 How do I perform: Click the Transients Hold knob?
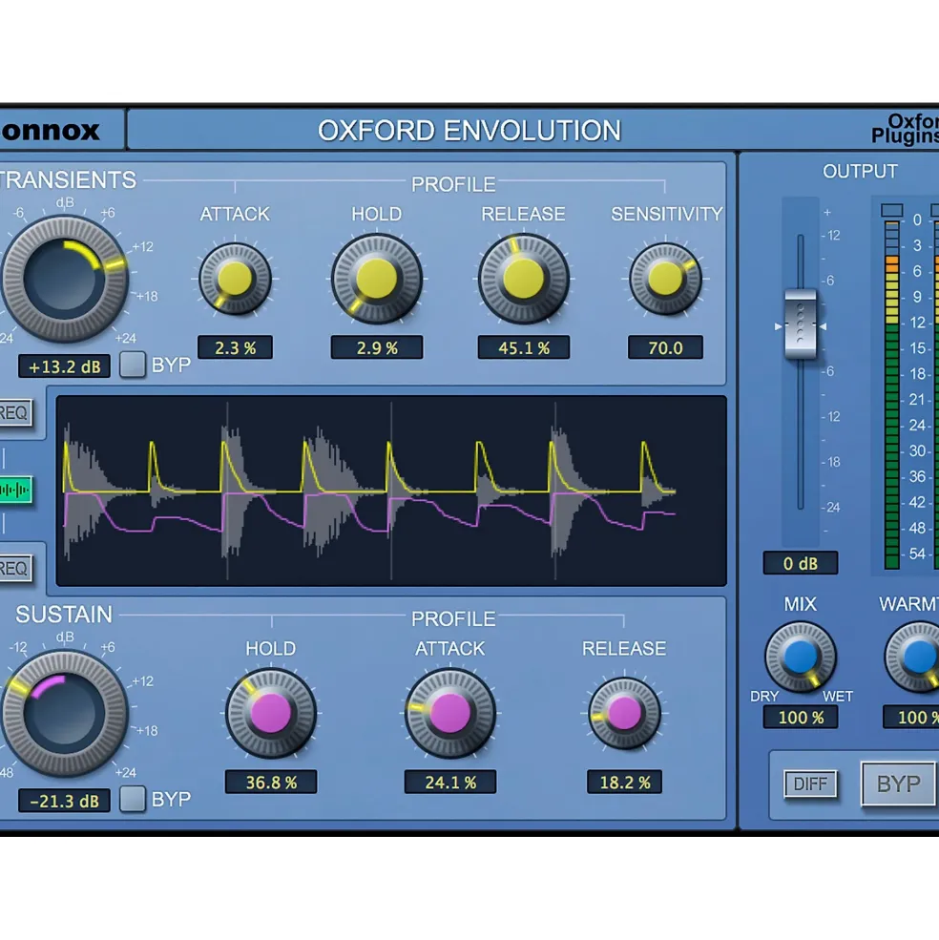tap(377, 279)
